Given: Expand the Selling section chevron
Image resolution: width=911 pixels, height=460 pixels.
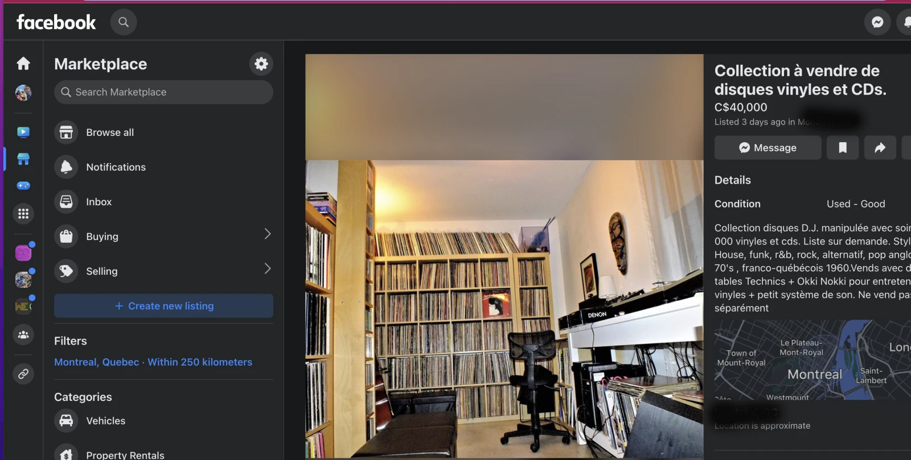Looking at the screenshot, I should (267, 269).
